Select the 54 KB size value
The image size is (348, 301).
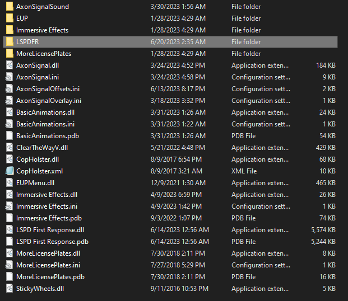(328, 136)
